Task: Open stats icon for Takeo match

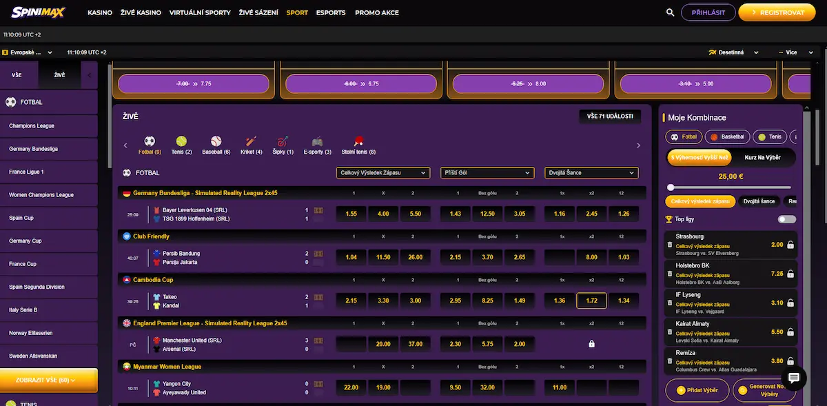Action: coord(318,296)
